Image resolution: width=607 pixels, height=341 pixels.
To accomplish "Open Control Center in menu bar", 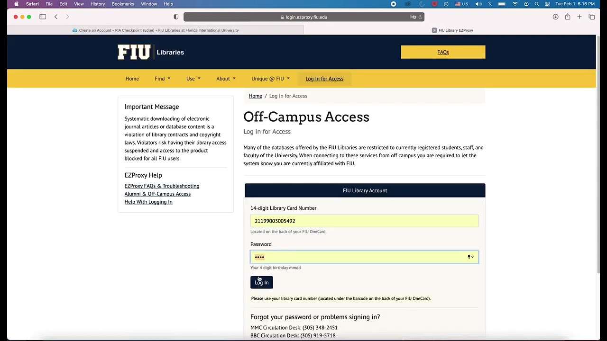I will pyautogui.click(x=547, y=4).
